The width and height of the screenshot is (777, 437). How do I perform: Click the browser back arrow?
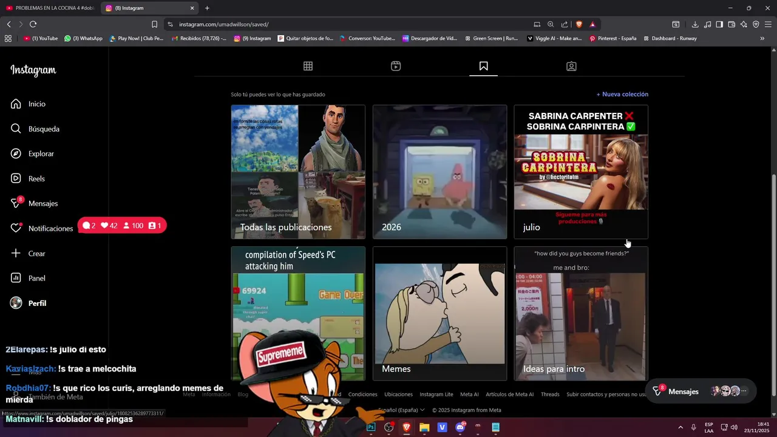tap(9, 24)
